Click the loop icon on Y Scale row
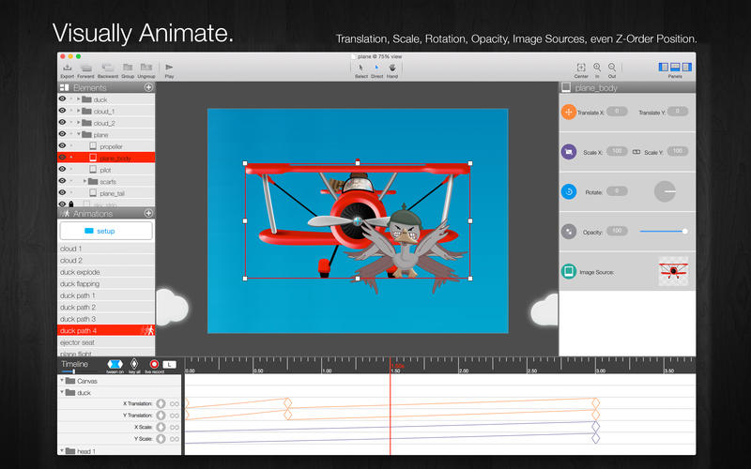 (x=175, y=439)
